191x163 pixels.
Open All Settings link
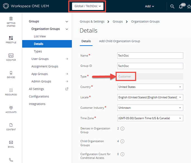click(x=36, y=89)
